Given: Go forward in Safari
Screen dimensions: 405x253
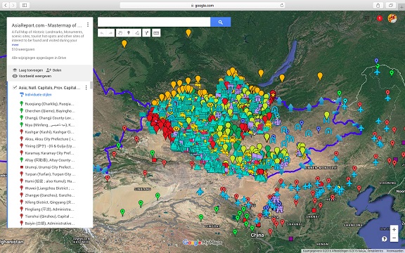Looking at the screenshot, I should [x=13, y=5].
